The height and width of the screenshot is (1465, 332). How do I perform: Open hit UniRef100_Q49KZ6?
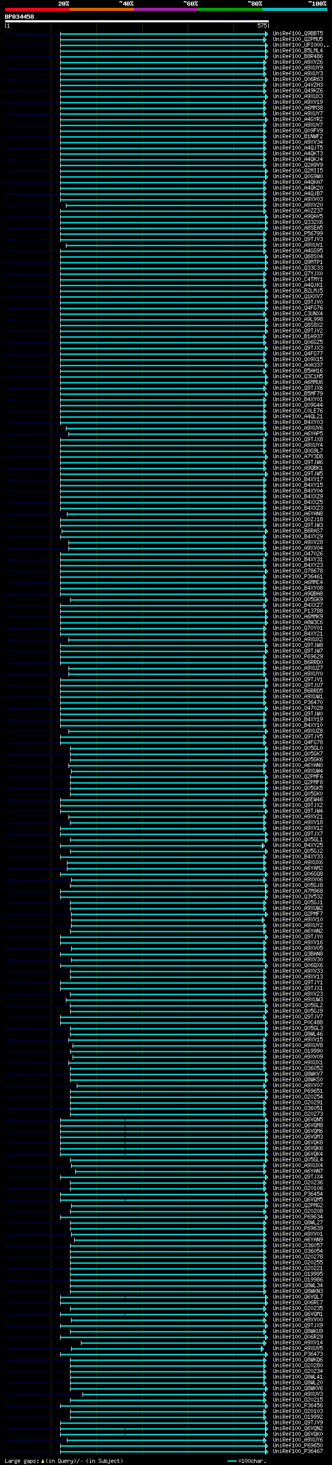(298, 90)
